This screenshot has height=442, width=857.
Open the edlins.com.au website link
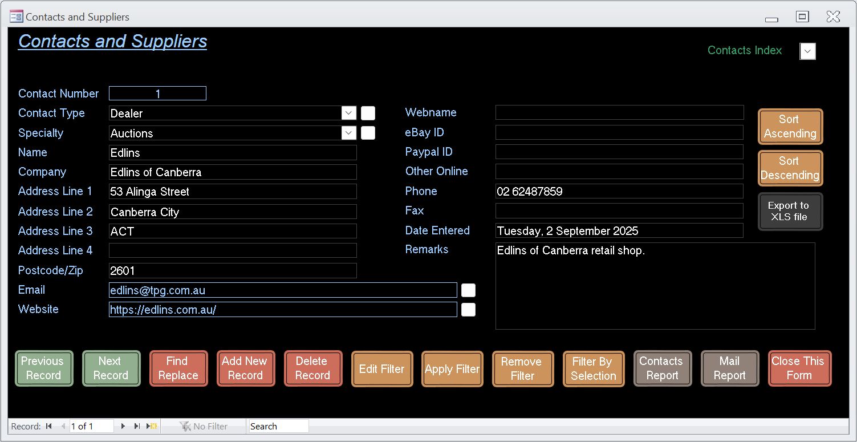163,310
